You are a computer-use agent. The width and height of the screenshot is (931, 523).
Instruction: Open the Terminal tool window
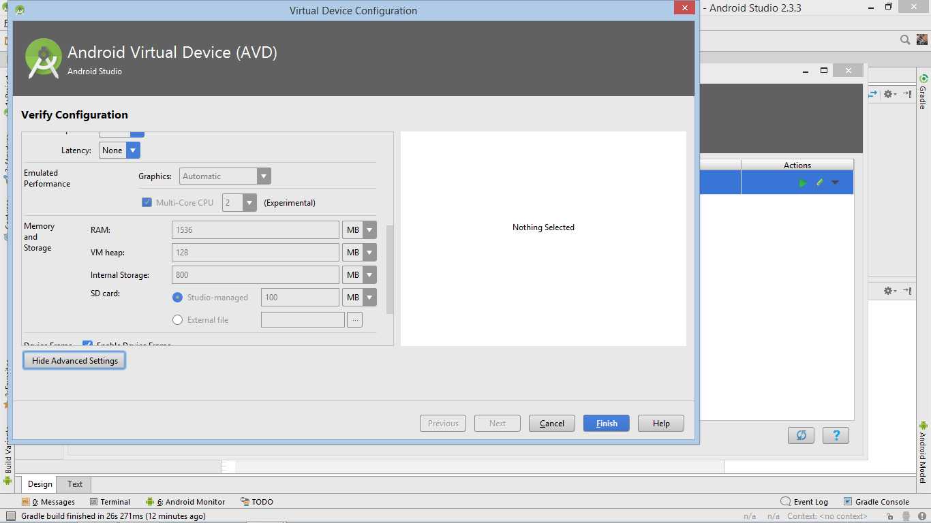(110, 502)
